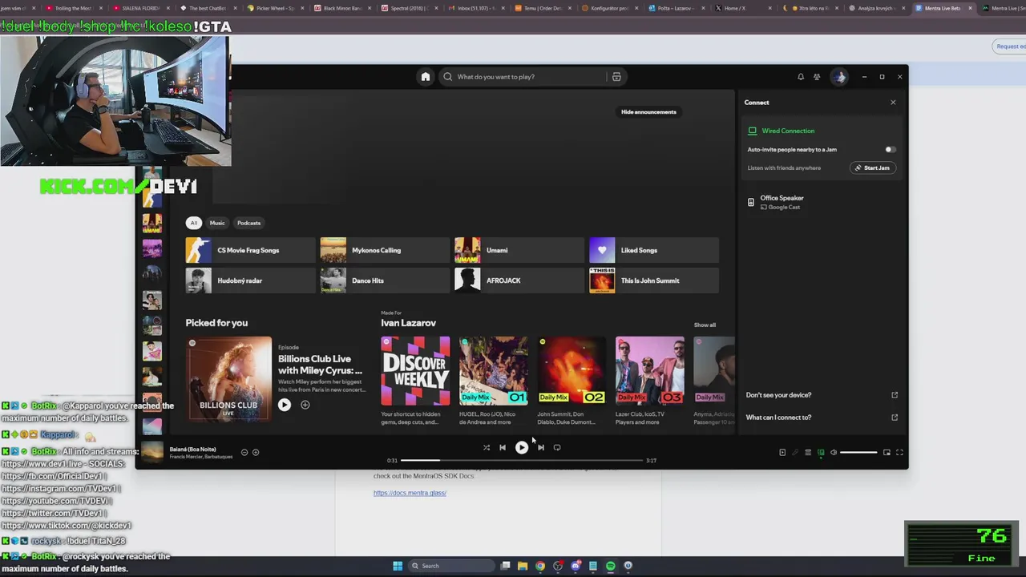This screenshot has width=1026, height=577.
Task: Click the Windows taskbar Search box
Action: click(450, 566)
